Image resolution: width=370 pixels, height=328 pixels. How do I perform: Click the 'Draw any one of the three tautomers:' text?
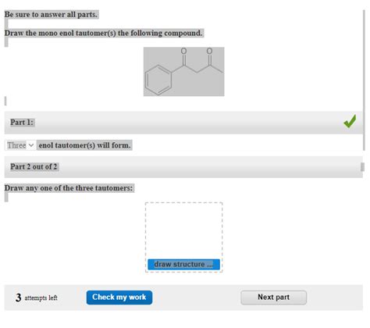tap(69, 188)
